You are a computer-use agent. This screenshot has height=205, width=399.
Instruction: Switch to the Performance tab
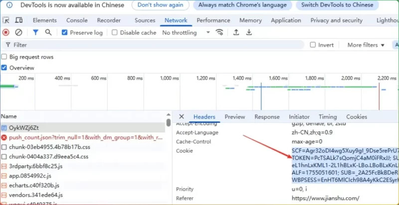213,20
